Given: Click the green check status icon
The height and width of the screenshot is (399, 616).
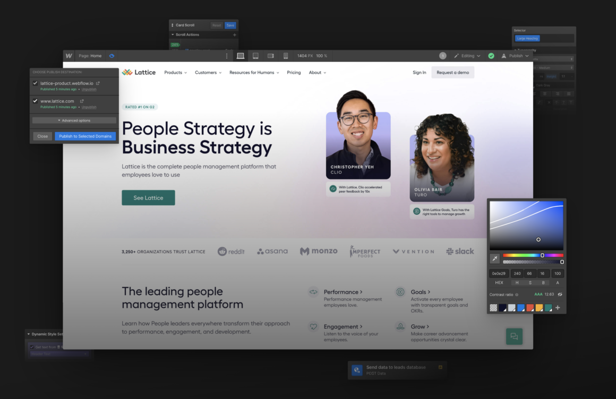Looking at the screenshot, I should pos(491,56).
